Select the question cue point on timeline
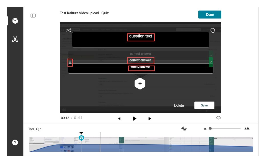Image resolution: width=267 pixels, height=163 pixels. tap(81, 138)
